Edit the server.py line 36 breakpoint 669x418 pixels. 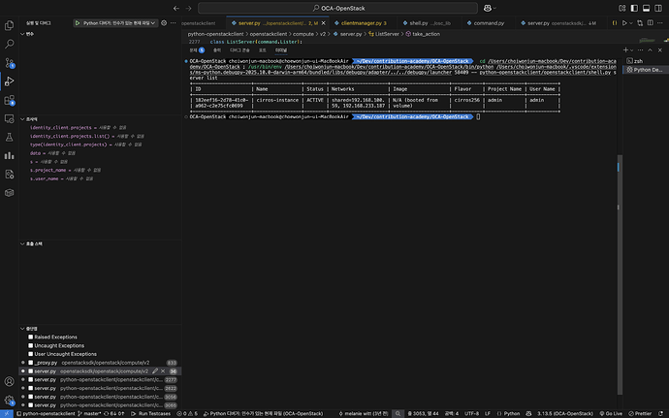155,371
